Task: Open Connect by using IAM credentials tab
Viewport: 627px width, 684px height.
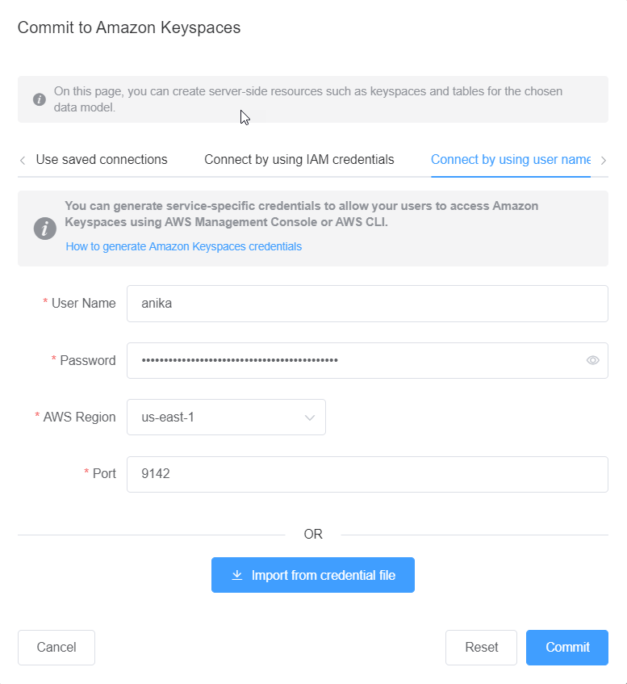Action: 299,160
